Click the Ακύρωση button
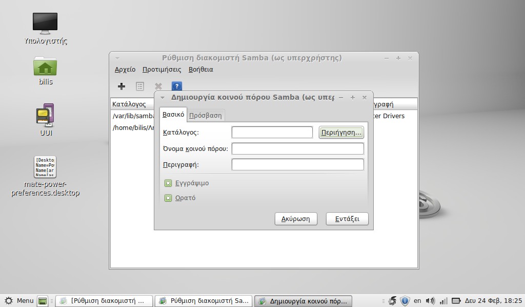 (296, 219)
